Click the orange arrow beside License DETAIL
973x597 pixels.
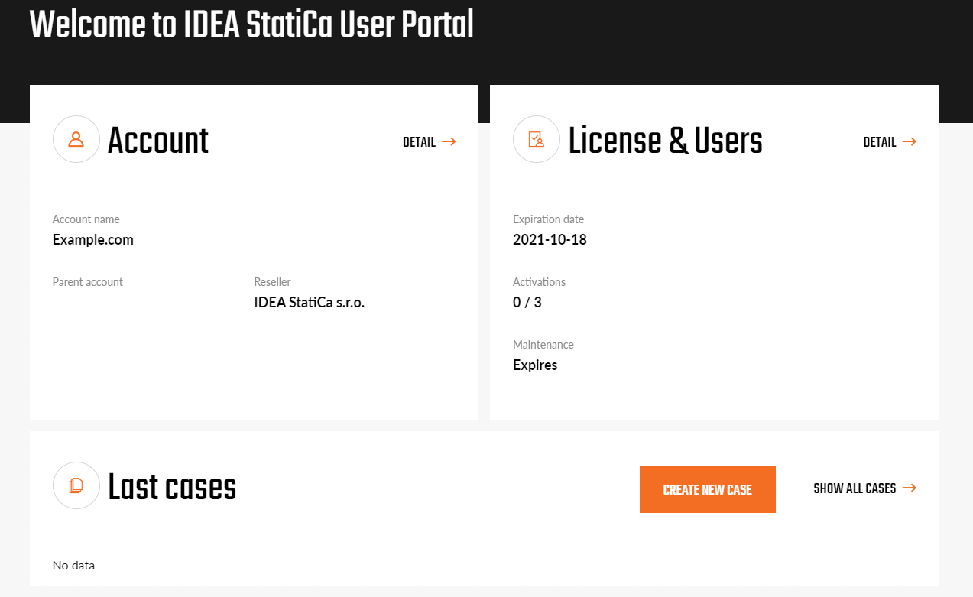[909, 141]
